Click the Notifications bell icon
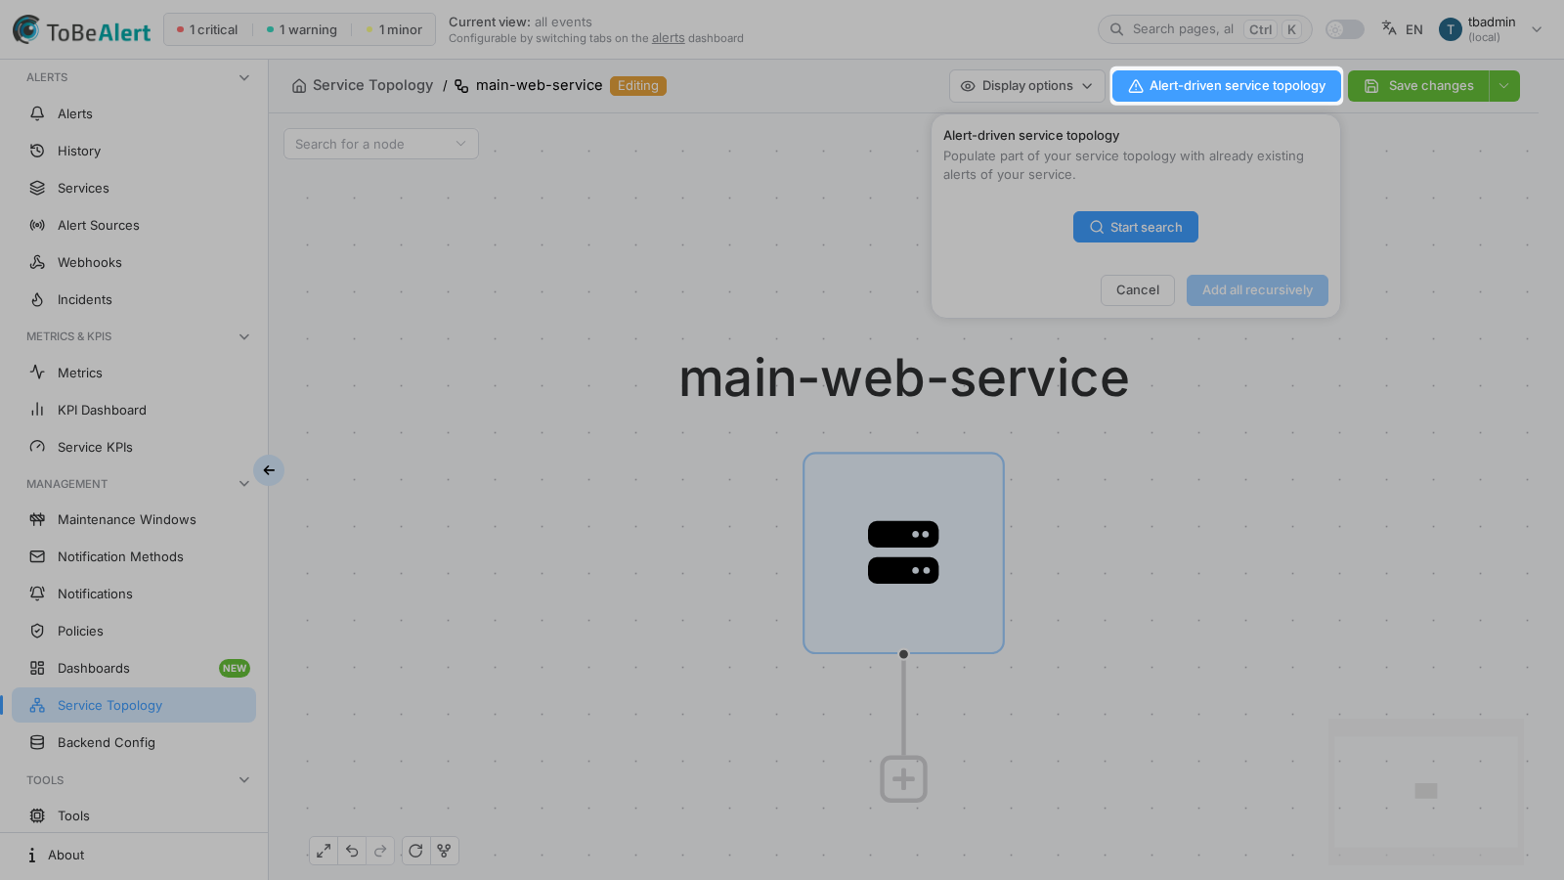Viewport: 1564px width, 880px height. [37, 594]
